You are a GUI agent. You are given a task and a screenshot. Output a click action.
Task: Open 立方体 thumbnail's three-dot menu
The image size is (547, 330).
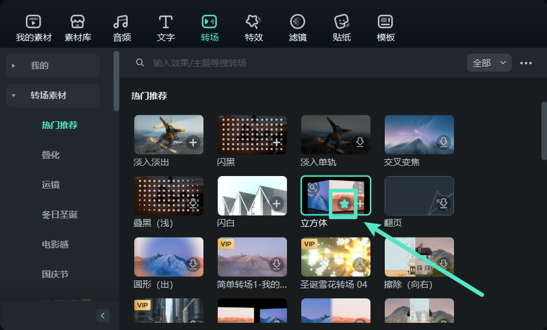(360, 187)
